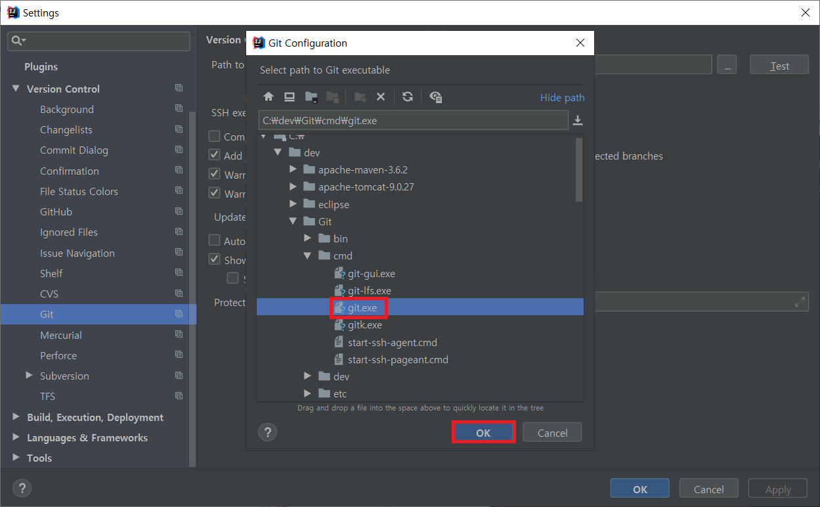This screenshot has height=507, width=820.
Task: Toggle the 'Add' checkbox in Git settings
Action: click(214, 155)
